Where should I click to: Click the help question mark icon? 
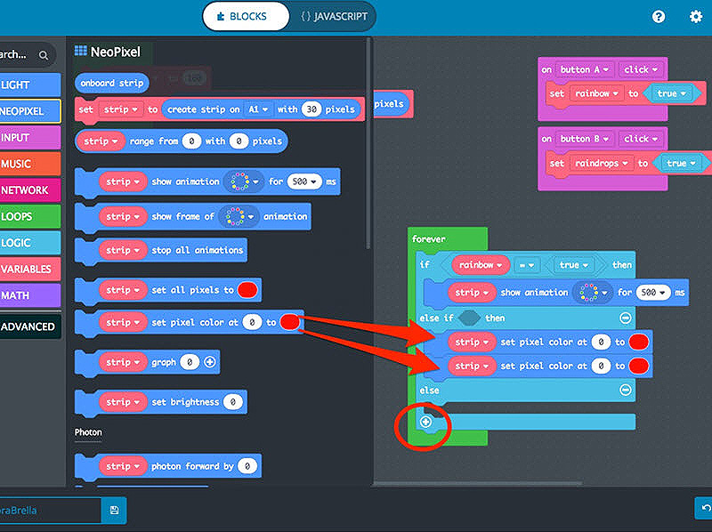coord(659,16)
